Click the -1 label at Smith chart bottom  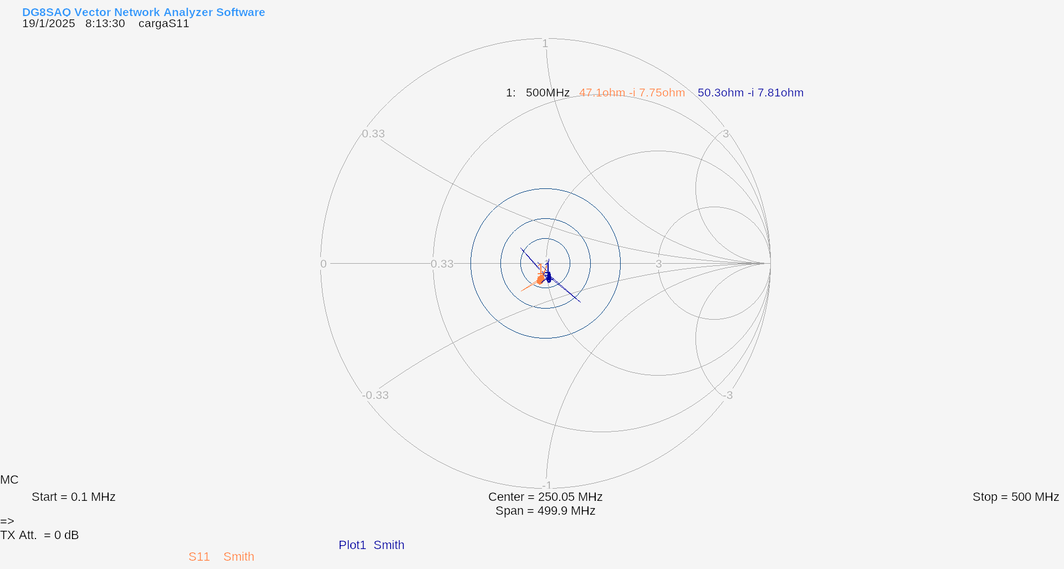tap(546, 485)
